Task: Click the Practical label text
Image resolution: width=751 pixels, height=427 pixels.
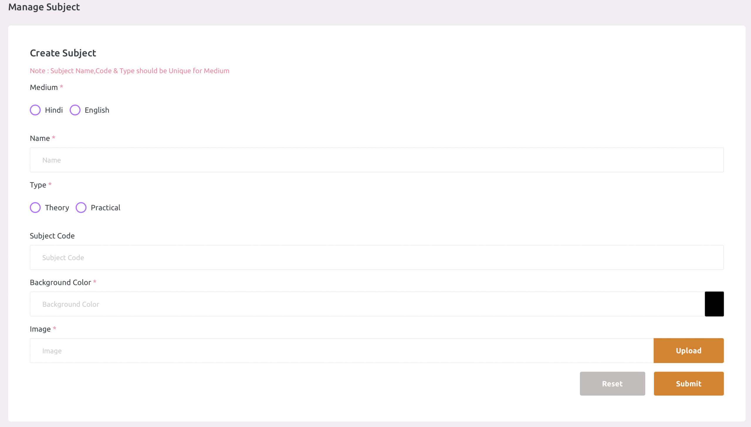Action: click(x=105, y=207)
